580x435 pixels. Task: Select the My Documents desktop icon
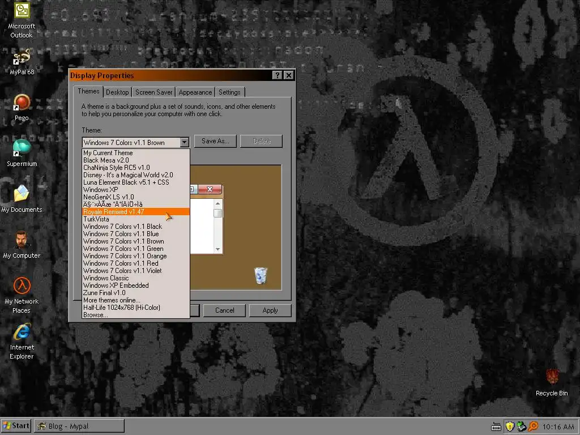22,199
